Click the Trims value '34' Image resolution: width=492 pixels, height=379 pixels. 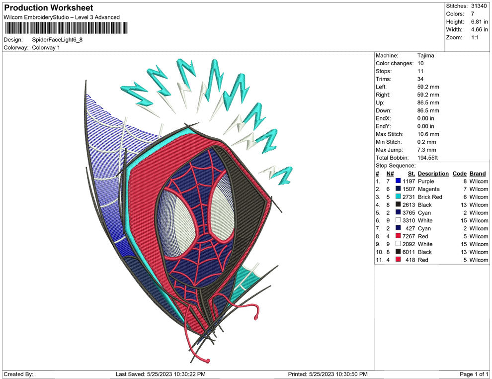(x=420, y=79)
